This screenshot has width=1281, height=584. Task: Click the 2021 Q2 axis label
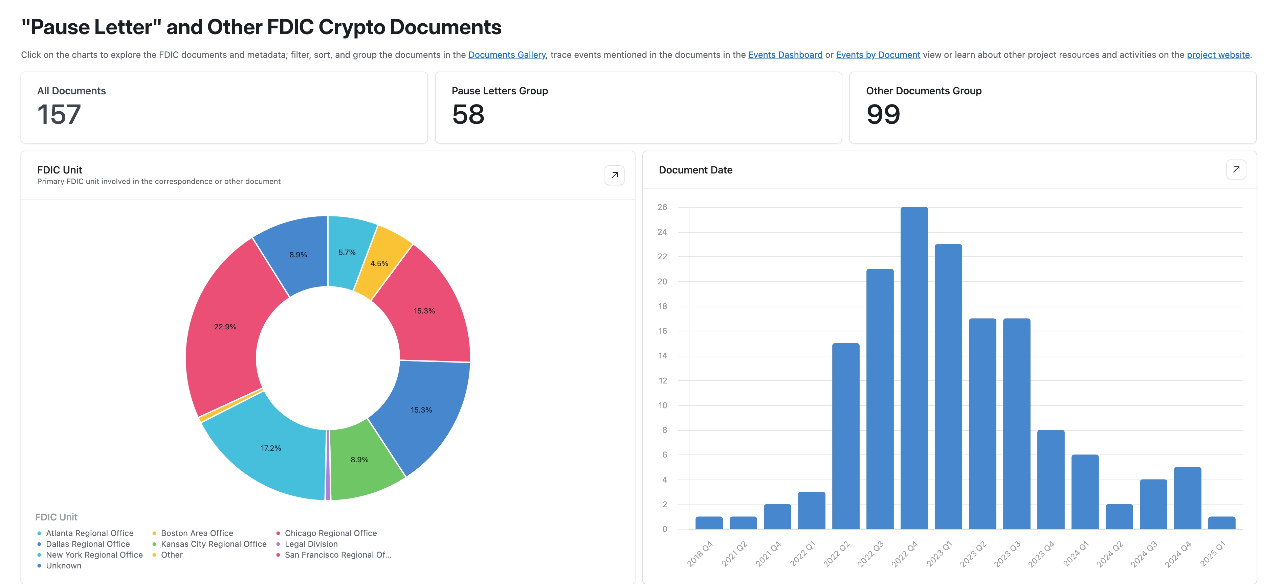734,554
